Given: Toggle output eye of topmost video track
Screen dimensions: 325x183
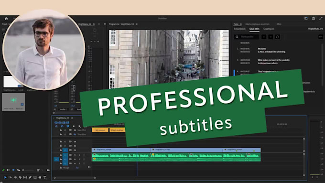Looking at the screenshot, I should click(x=75, y=141).
